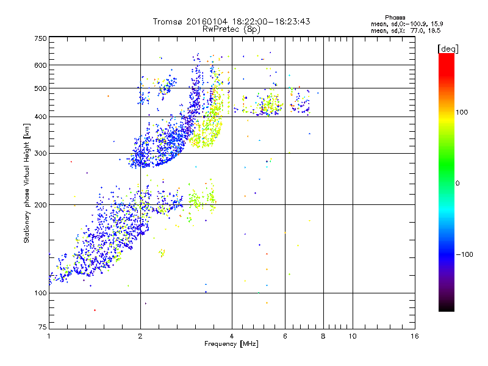The height and width of the screenshot is (366, 488).
Task: Click the y-axis tick label '300'
Action: point(40,153)
